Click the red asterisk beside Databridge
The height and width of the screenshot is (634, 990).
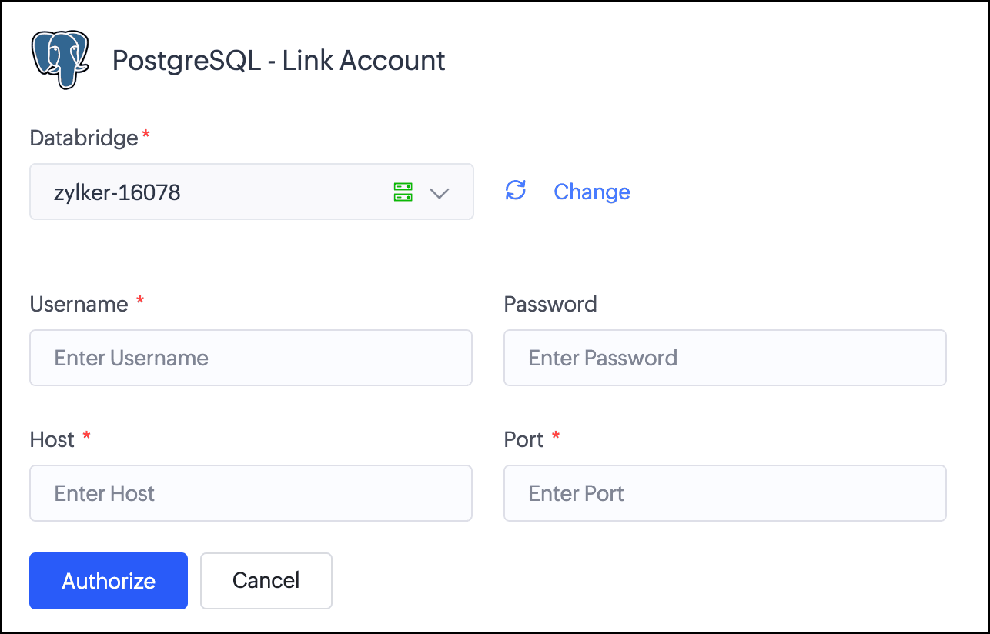pos(146,135)
